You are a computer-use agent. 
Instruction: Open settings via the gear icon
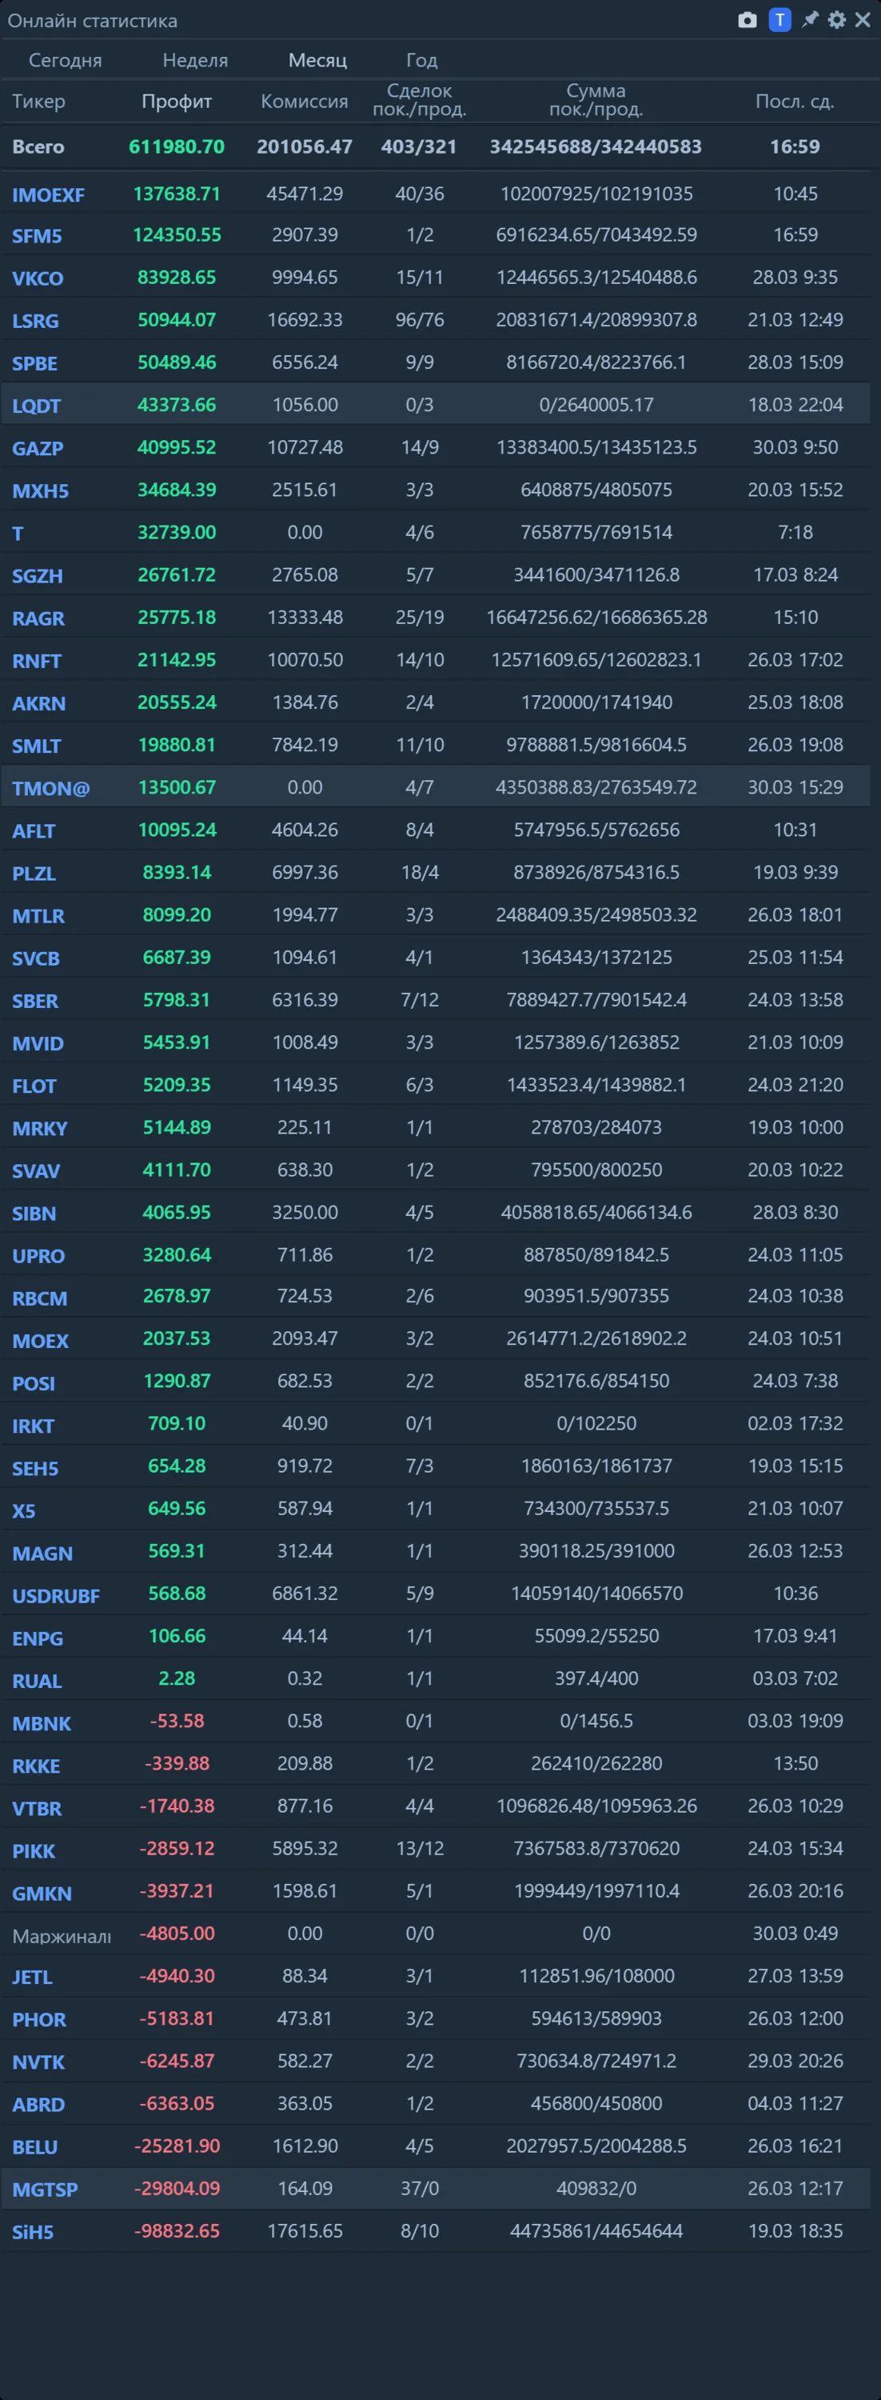pos(836,19)
